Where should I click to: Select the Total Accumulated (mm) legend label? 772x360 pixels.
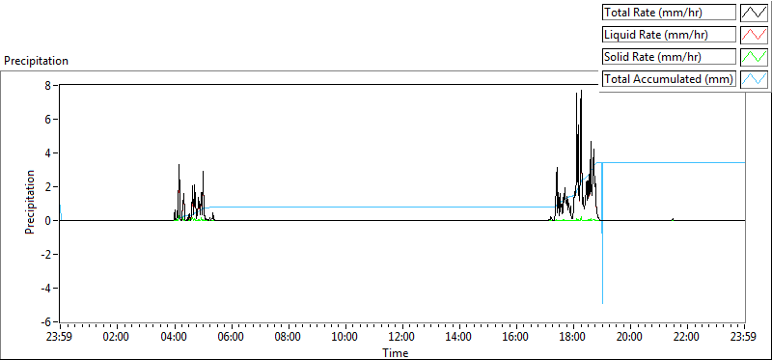[x=670, y=79]
